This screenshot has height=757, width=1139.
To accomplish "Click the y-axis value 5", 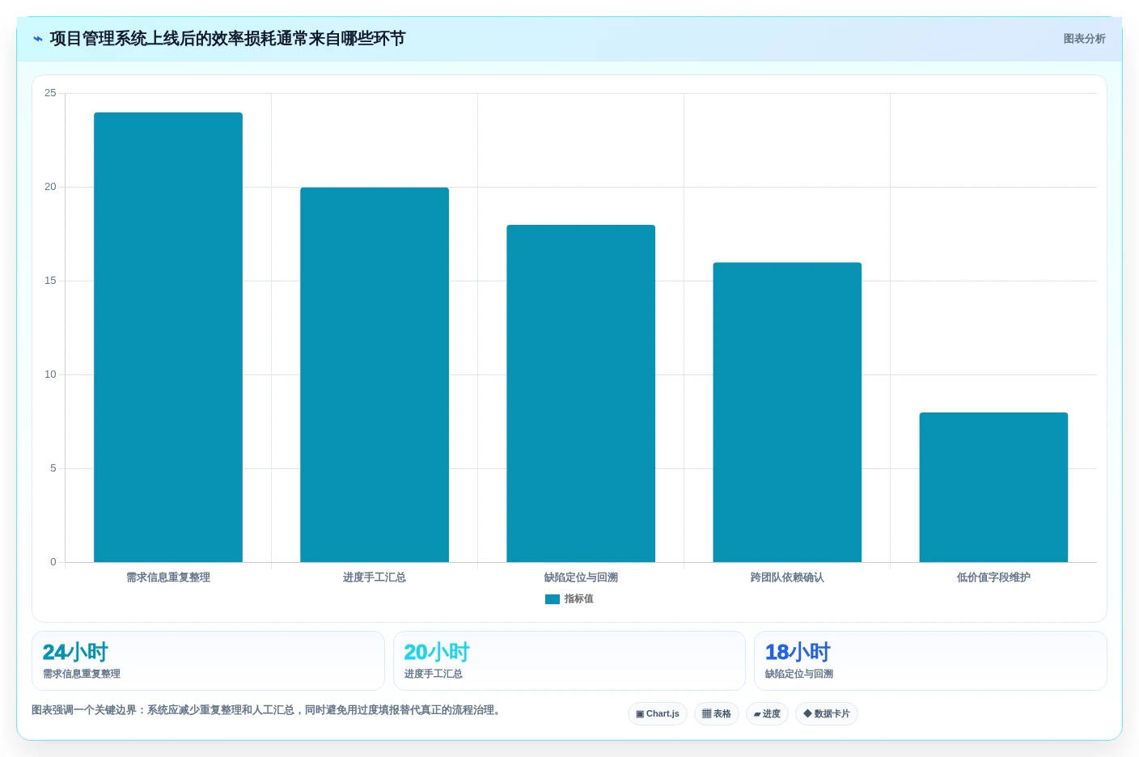I will pos(53,468).
